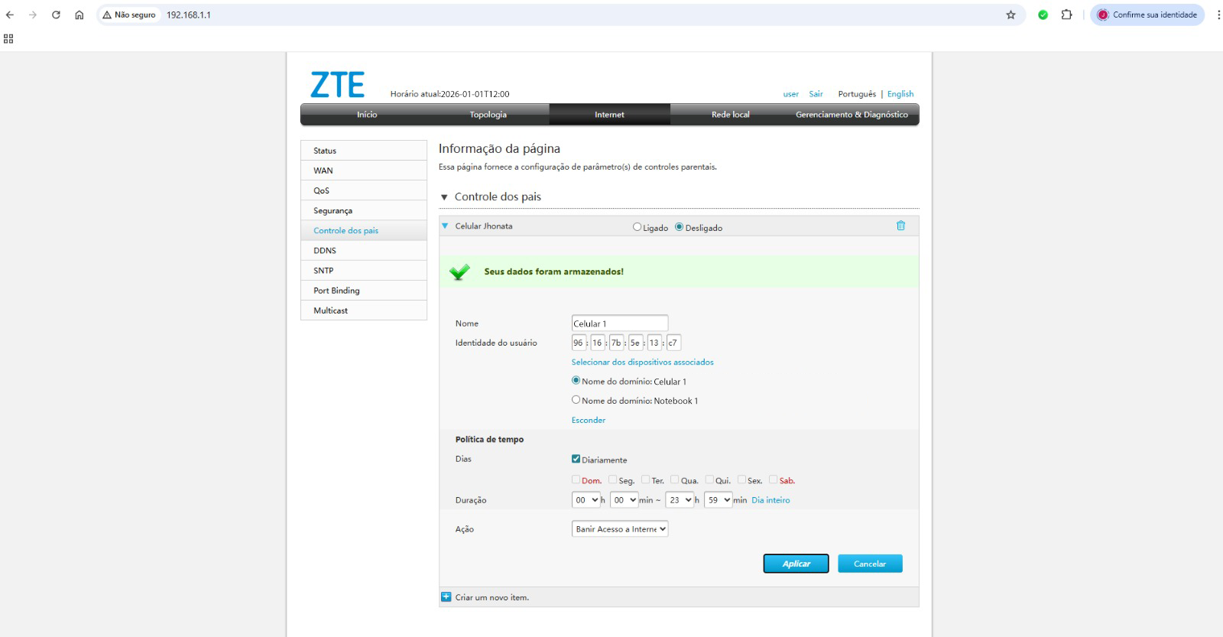The height and width of the screenshot is (637, 1223).
Task: Open start minute dropdown showing 00
Action: pos(624,500)
